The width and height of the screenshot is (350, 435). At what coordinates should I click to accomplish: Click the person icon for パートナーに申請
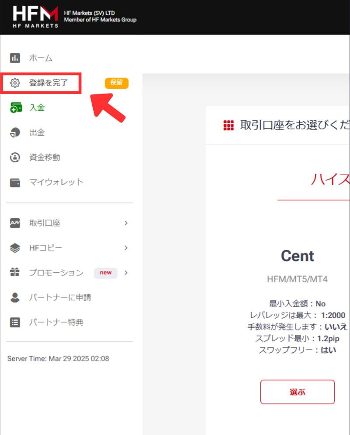(15, 298)
